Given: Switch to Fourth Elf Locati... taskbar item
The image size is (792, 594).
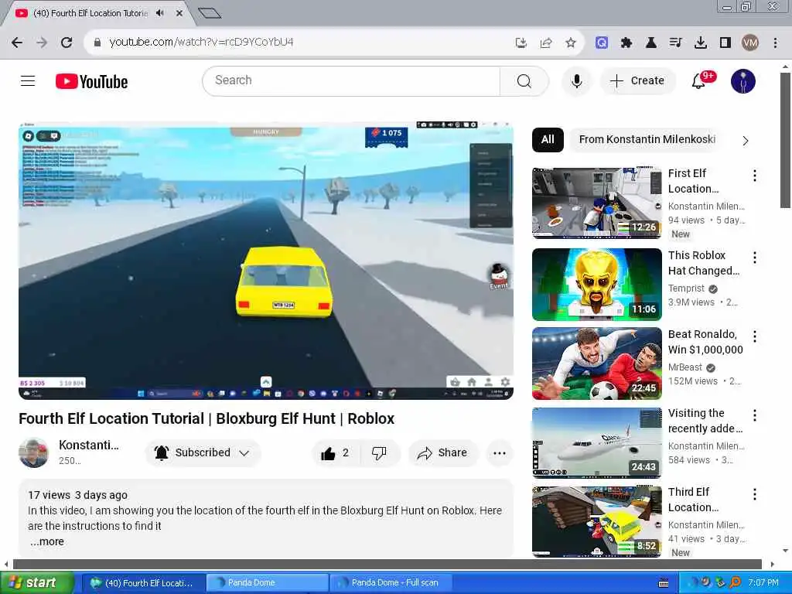Looking at the screenshot, I should pos(143,583).
